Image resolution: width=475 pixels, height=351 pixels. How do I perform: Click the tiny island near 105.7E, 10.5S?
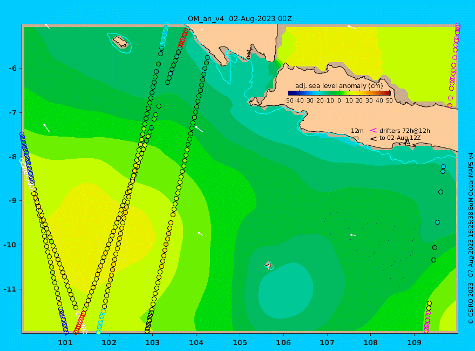click(x=269, y=265)
